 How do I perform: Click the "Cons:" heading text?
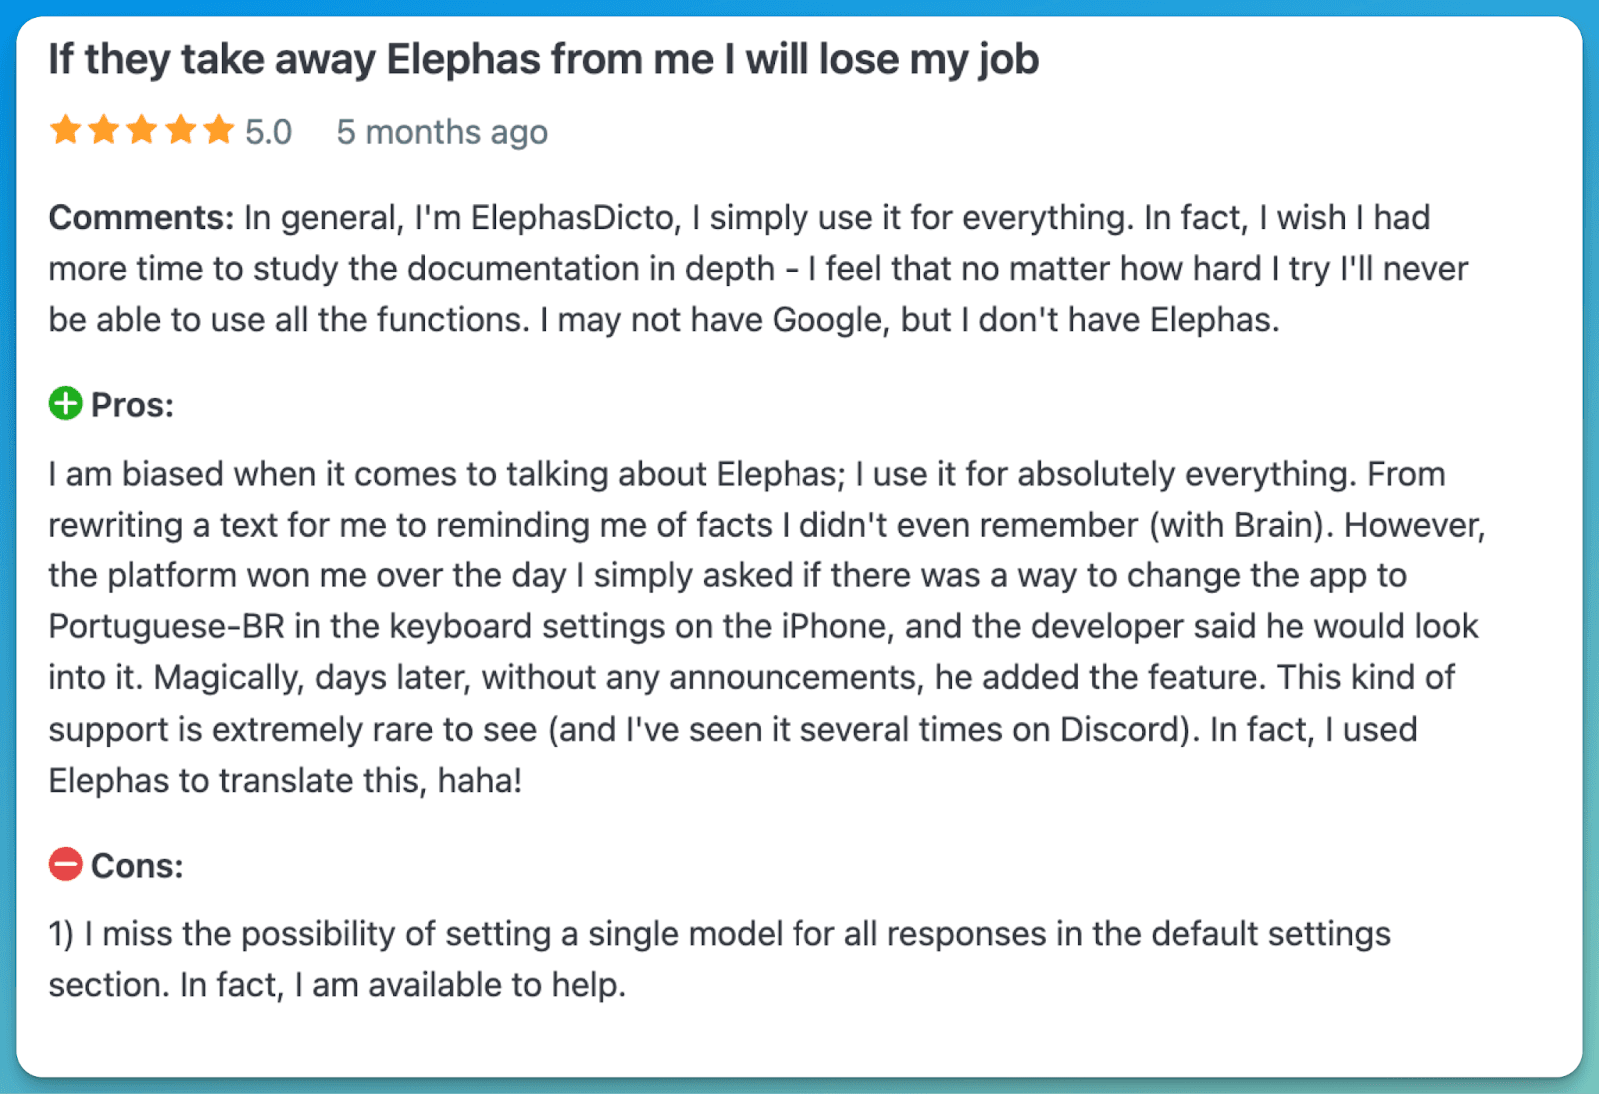pos(137,866)
